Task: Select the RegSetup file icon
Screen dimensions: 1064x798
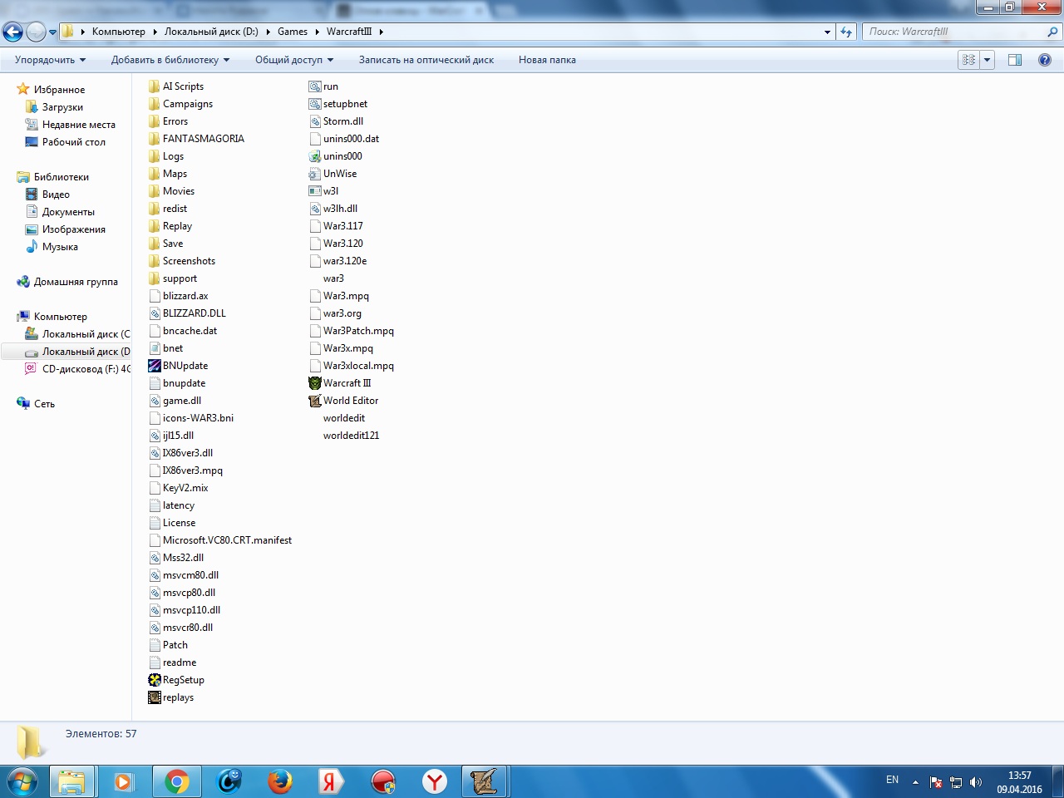Action: (155, 680)
